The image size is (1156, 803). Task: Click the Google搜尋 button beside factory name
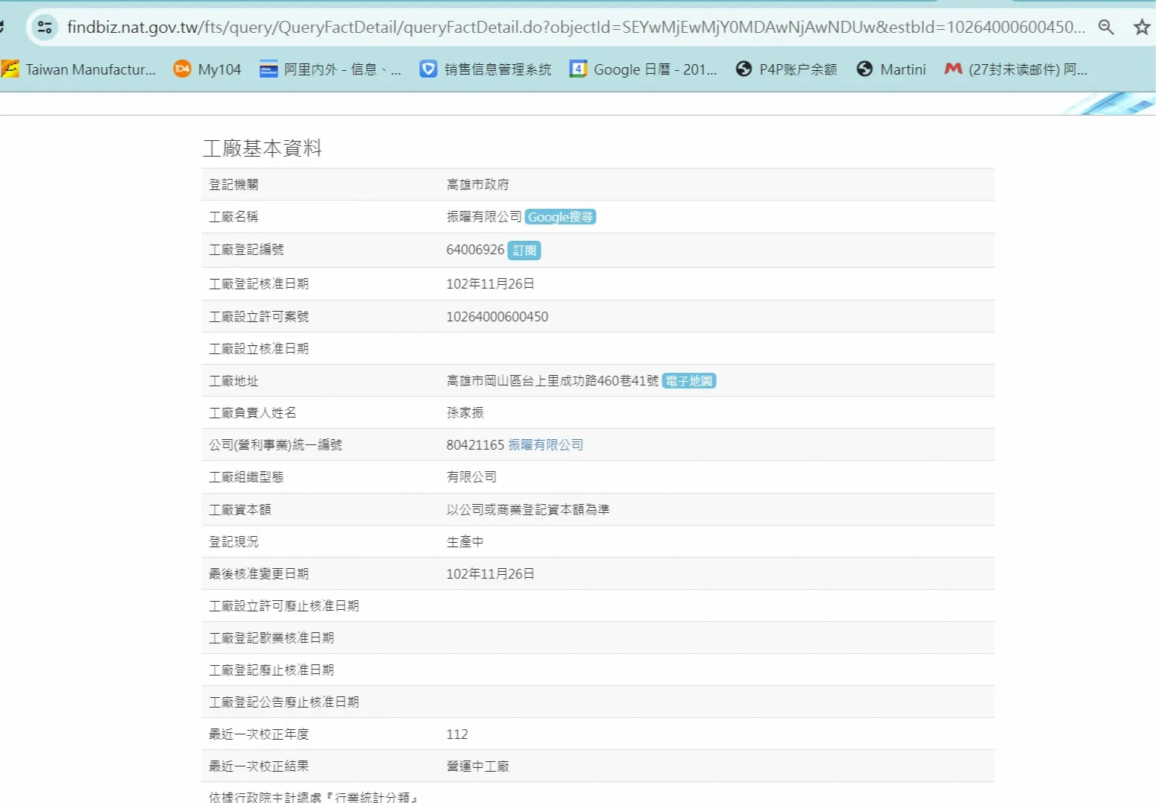pyautogui.click(x=560, y=217)
